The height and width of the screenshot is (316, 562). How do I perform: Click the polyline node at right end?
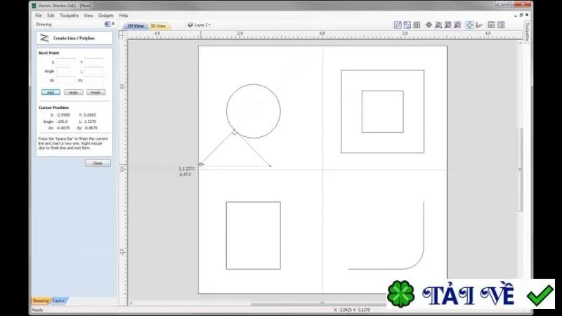[x=270, y=166]
